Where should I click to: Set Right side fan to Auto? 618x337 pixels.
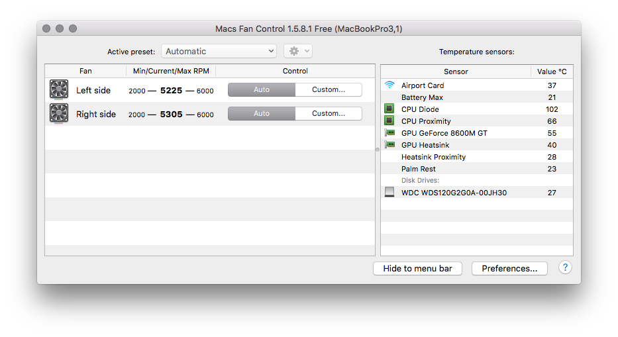pyautogui.click(x=262, y=113)
